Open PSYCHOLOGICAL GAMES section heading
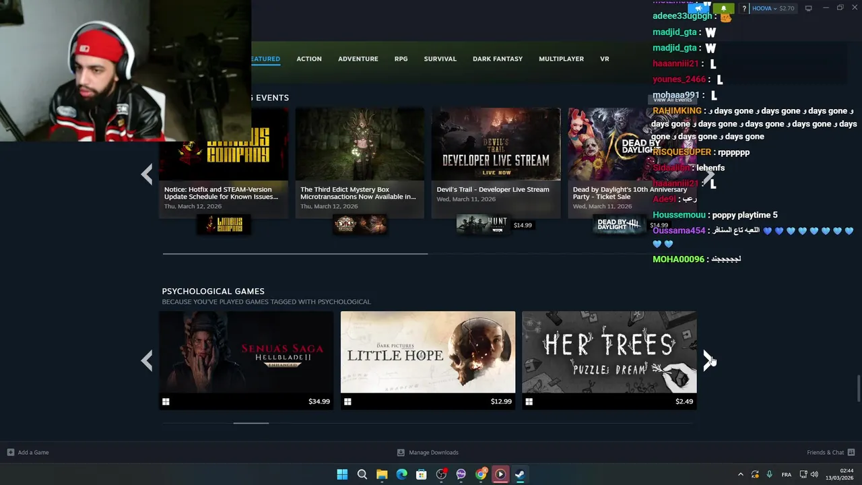862x485 pixels. 213,291
